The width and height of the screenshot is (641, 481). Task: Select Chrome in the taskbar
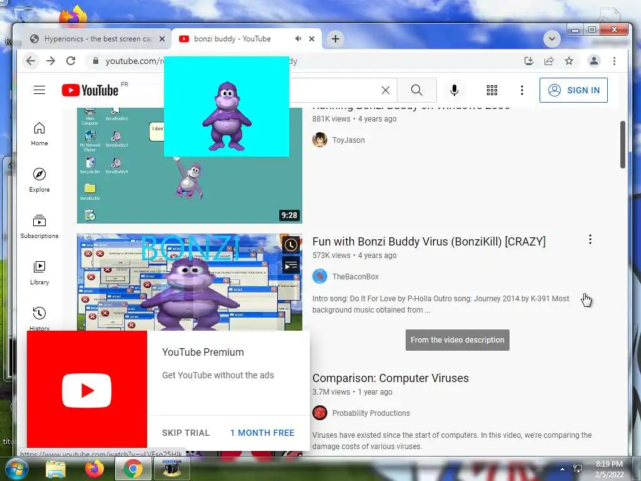tap(133, 469)
